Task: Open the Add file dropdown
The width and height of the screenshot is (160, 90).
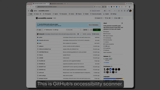Action: (86, 30)
